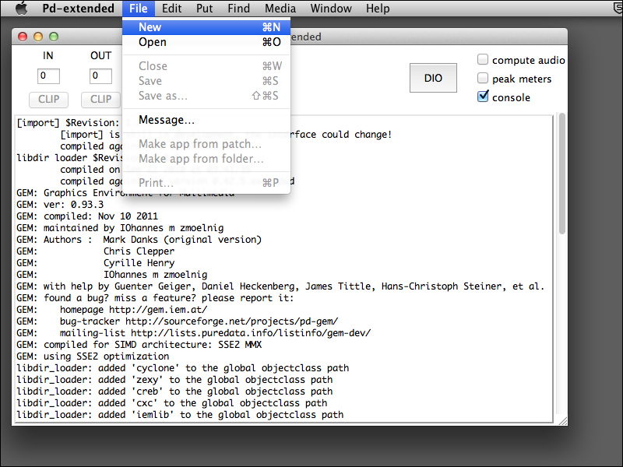623x467 pixels.
Task: Open the Media menu
Action: click(280, 9)
